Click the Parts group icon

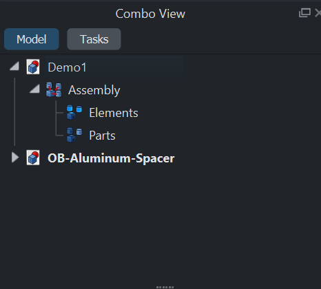(x=74, y=135)
